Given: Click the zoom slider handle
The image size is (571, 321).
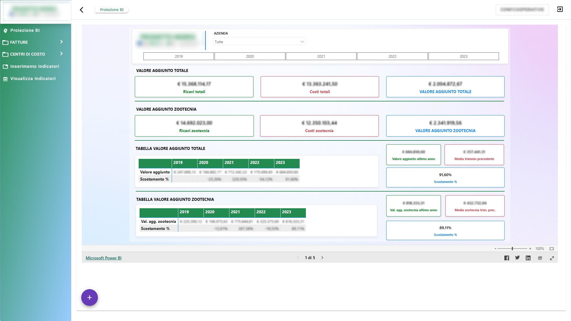Looking at the screenshot, I should pyautogui.click(x=512, y=249).
